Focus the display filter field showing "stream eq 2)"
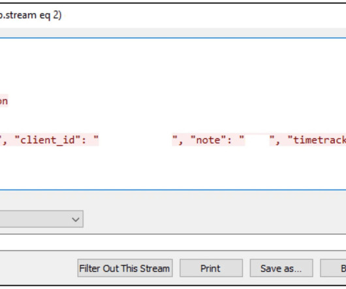The width and height of the screenshot is (346, 289). 173,16
